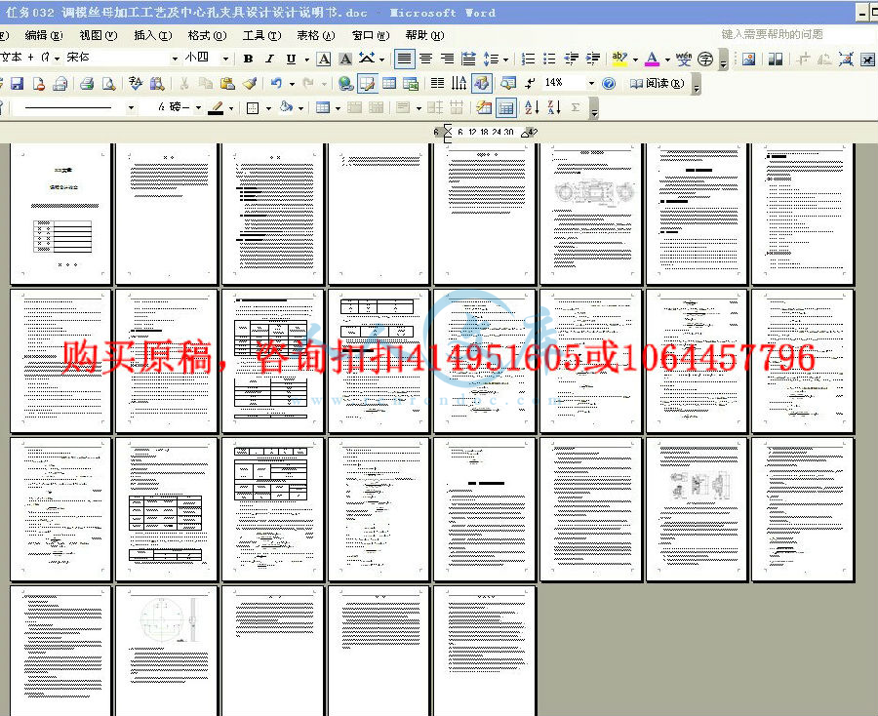This screenshot has width=878, height=716.
Task: Click the Table AutoFormat icon
Action: point(484,107)
